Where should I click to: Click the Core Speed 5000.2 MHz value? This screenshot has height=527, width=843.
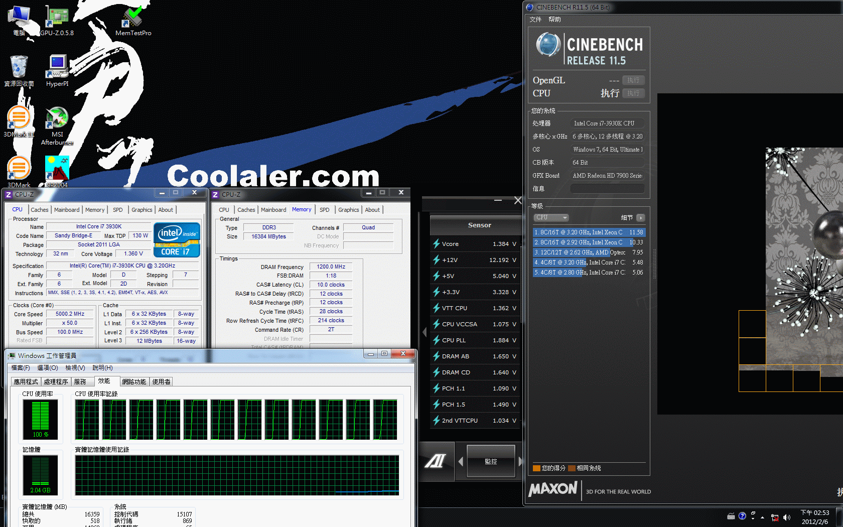coord(70,314)
